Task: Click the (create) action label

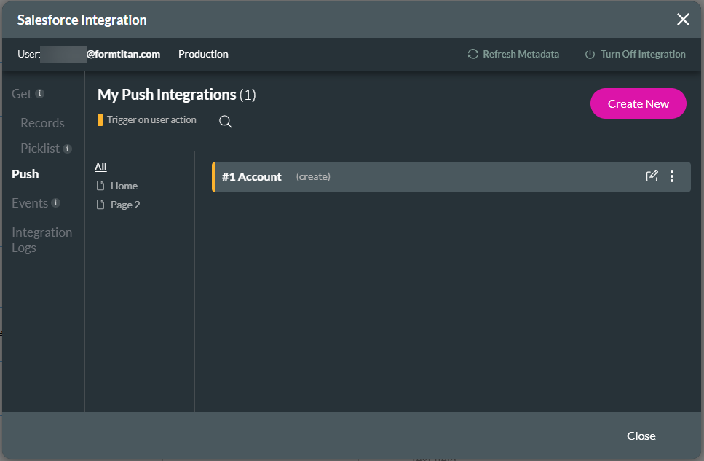Action: pyautogui.click(x=313, y=176)
